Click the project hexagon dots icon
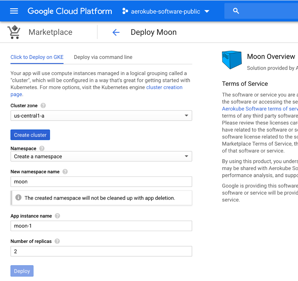 pyautogui.click(x=125, y=11)
